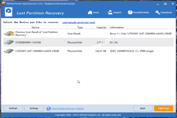
Task: Click the ST3000DM001-1CH166 disk icon
Action: pyautogui.click(x=9, y=42)
